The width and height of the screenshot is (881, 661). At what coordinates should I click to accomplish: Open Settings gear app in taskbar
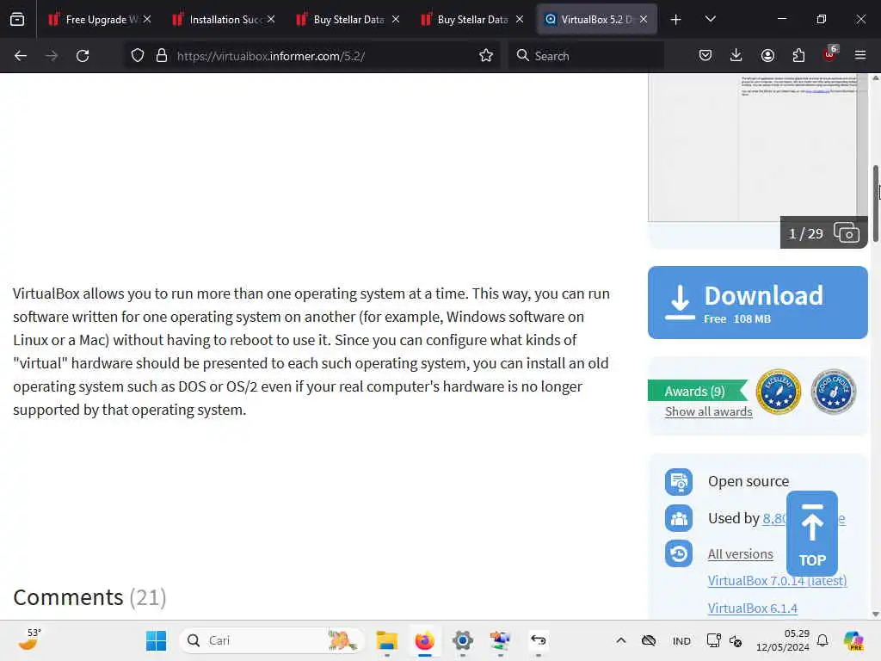pyautogui.click(x=462, y=640)
